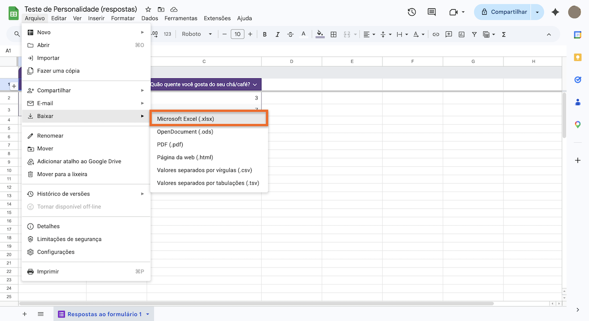
Task: Open Google Keep in side panel
Action: (x=578, y=57)
